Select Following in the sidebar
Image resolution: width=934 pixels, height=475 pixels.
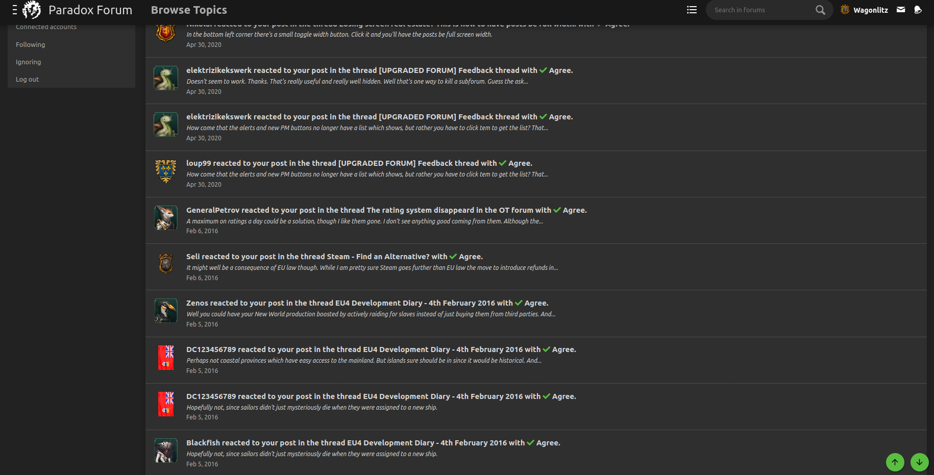coord(30,44)
